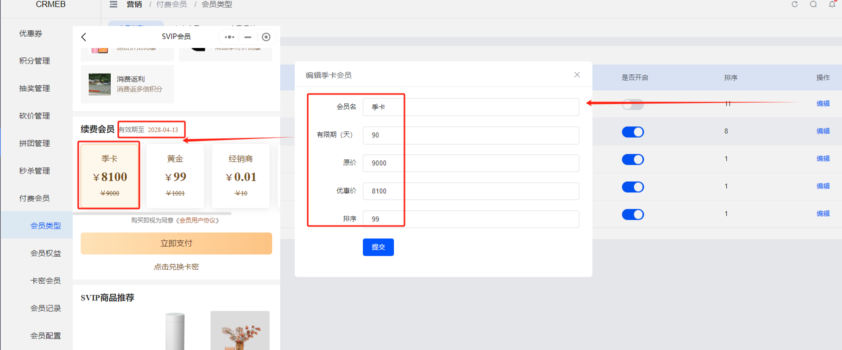This screenshot has height=350, width=842.
Task: Select the 黄金 ¥99 membership card
Action: [x=175, y=176]
